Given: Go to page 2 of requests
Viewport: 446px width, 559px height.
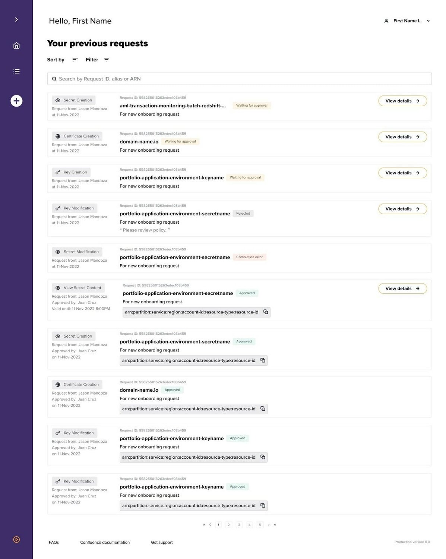Looking at the screenshot, I should (228, 525).
